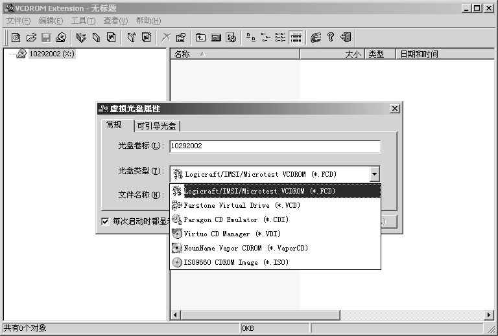
Task: Click the 光盘类型 dropdown arrow
Action: (374, 174)
